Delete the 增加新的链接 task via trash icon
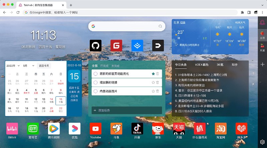267x148 pixels. tap(158, 82)
